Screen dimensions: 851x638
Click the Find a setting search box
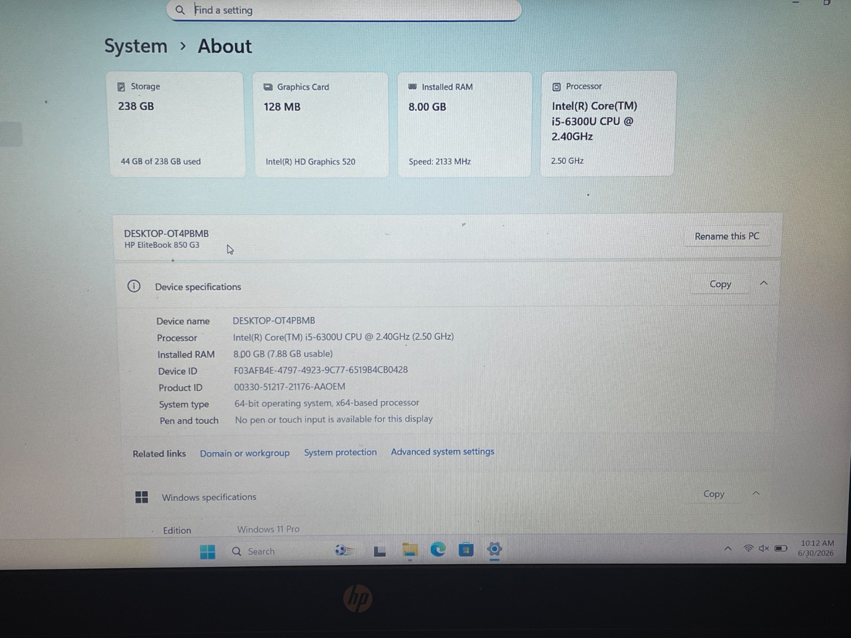click(x=344, y=10)
